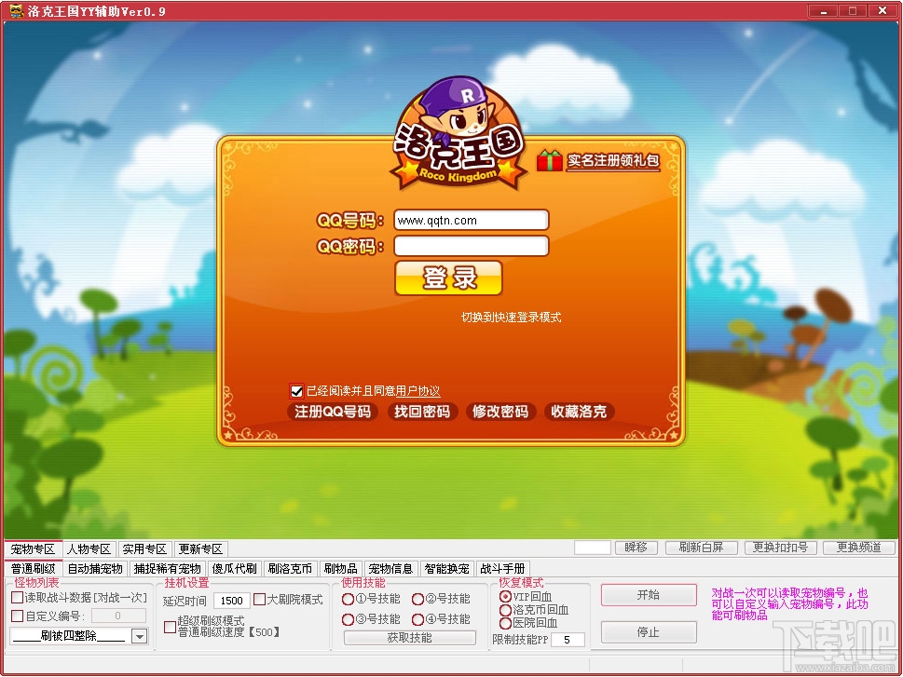Select 刷物品 sub-tab

340,569
